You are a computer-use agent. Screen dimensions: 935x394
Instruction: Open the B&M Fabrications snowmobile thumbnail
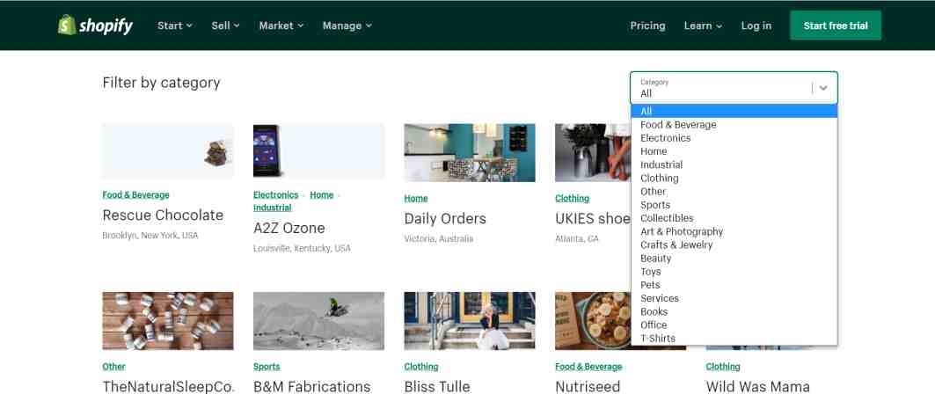tap(319, 321)
